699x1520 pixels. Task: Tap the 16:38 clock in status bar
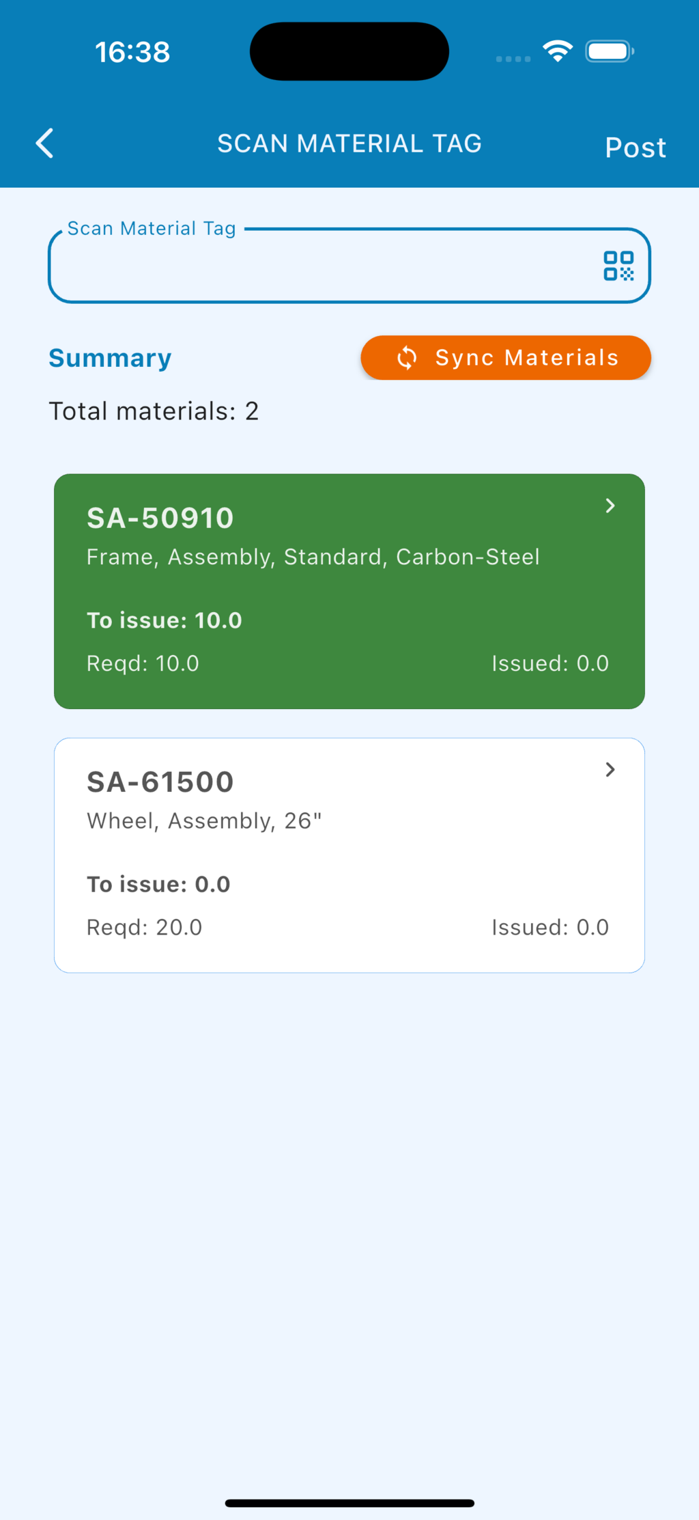point(132,52)
